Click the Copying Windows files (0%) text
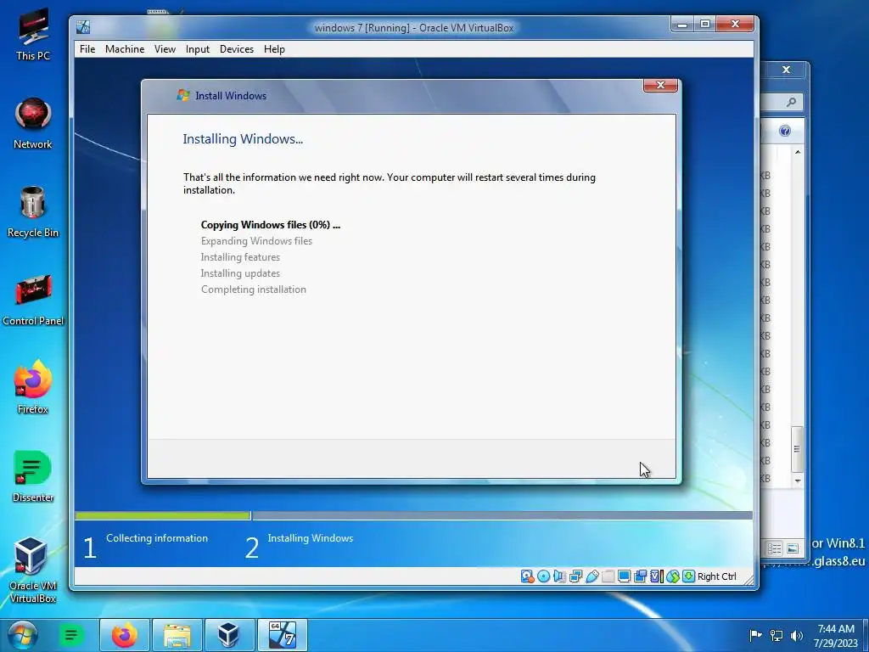 tap(270, 224)
